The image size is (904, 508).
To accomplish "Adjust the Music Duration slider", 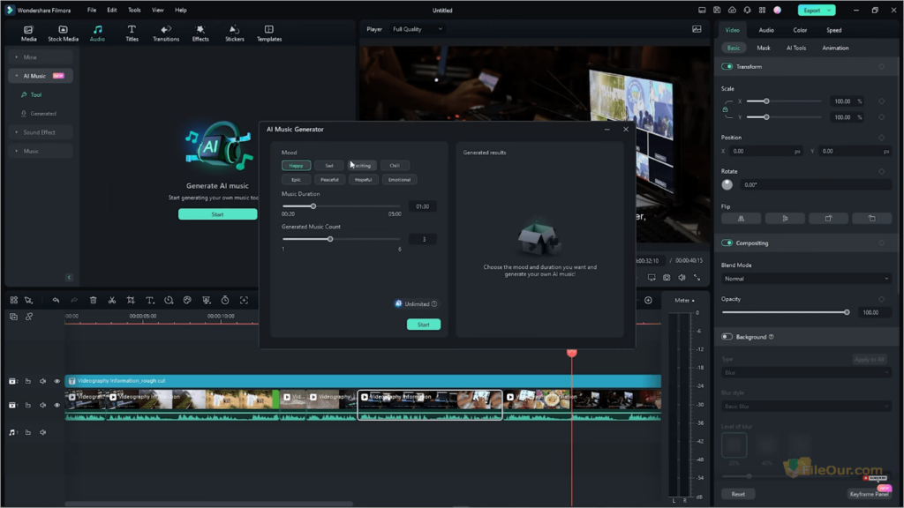I will 313,205.
